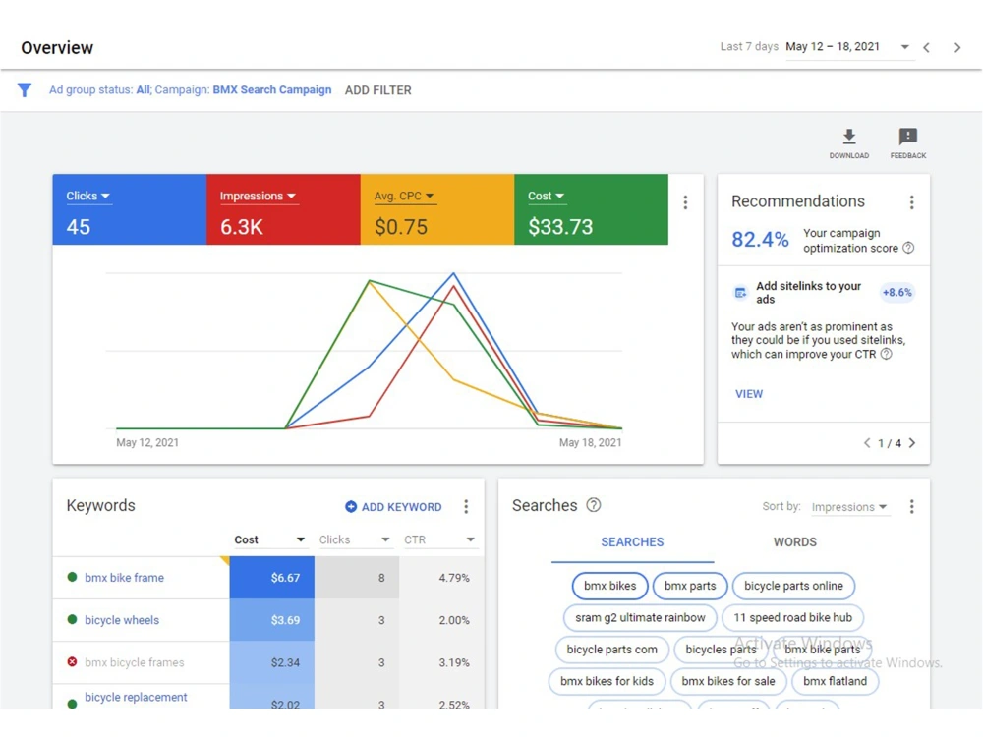
Task: Click the help icon next to Searches
Action: click(593, 505)
